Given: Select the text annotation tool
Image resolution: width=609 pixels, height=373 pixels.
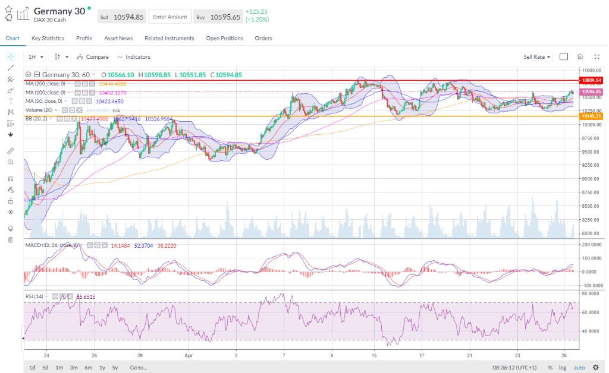Looking at the screenshot, I should pyautogui.click(x=11, y=101).
